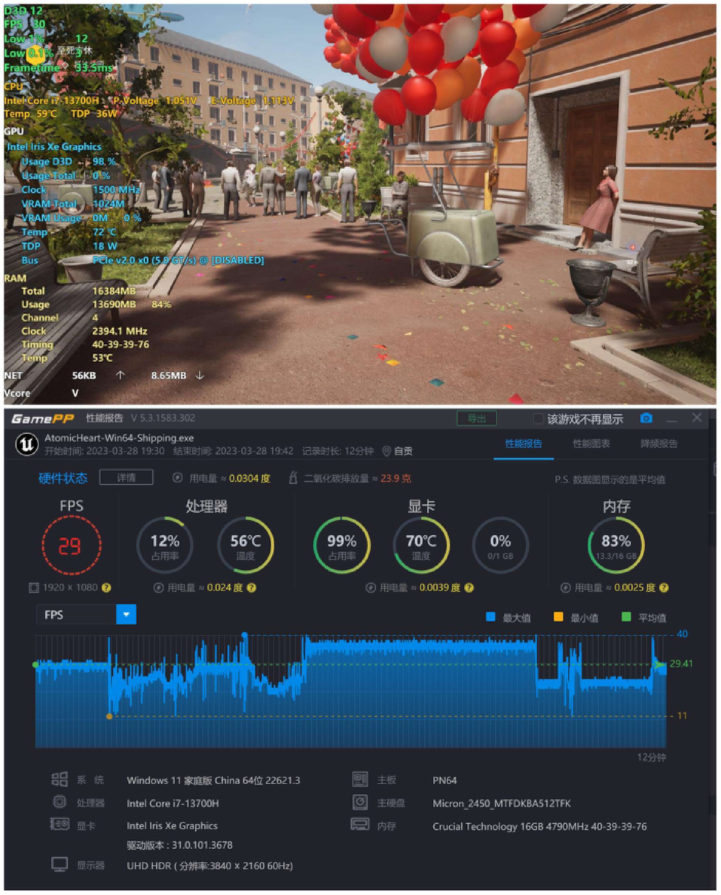
Task: Click the 显卡 graphics card icon
Action: 59,824
